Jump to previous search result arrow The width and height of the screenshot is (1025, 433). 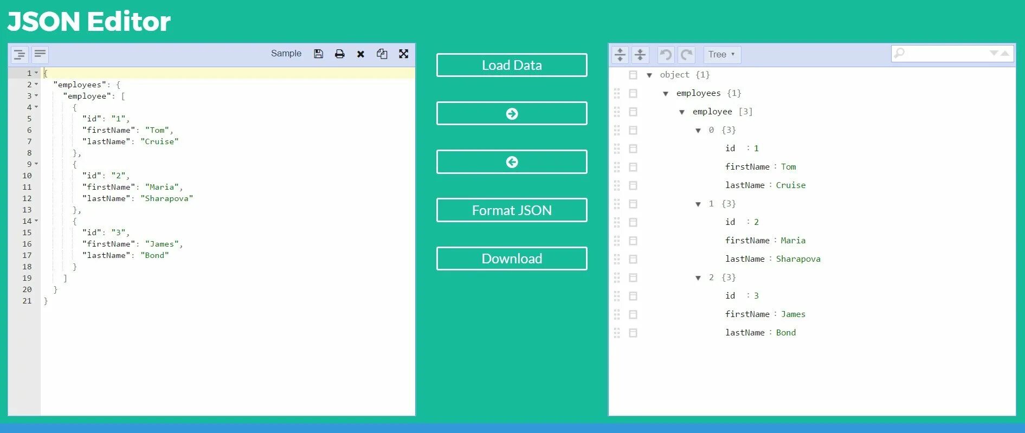(x=1005, y=53)
